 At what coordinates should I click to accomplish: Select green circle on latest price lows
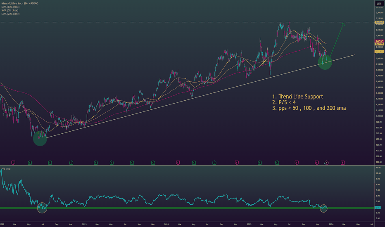[x=325, y=62]
